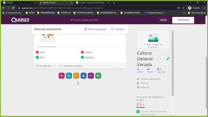
Task: Click the address bar URL
Action: tap(62, 8)
